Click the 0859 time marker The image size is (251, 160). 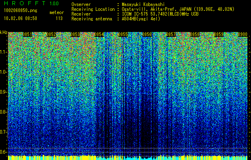coord(219,34)
